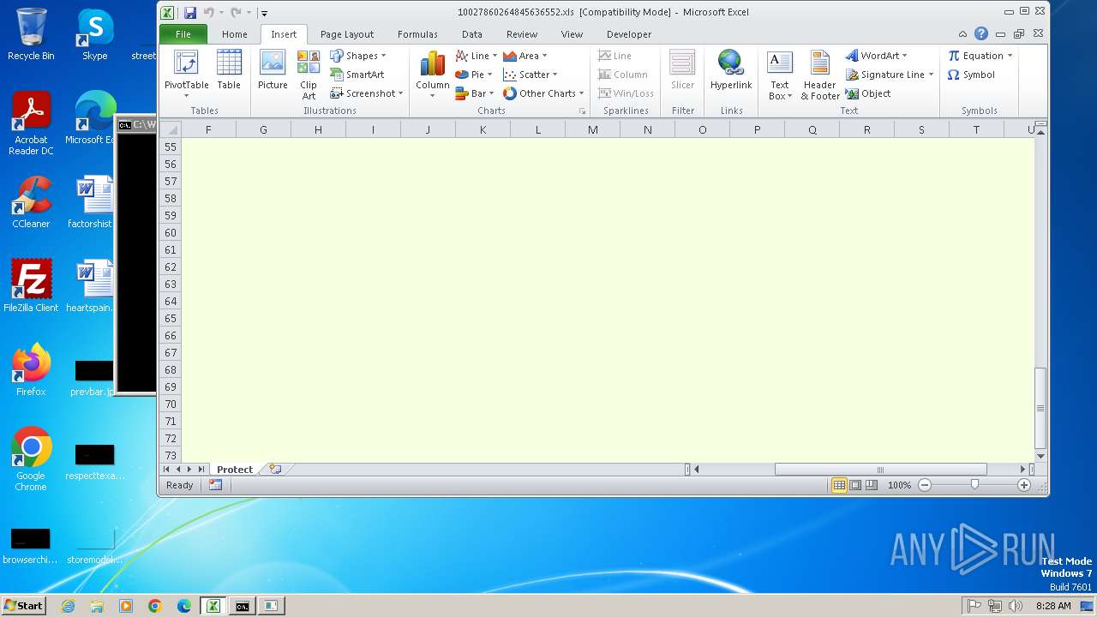The width and height of the screenshot is (1097, 617).
Task: Click the Undo icon in quick access toolbar
Action: click(x=208, y=13)
